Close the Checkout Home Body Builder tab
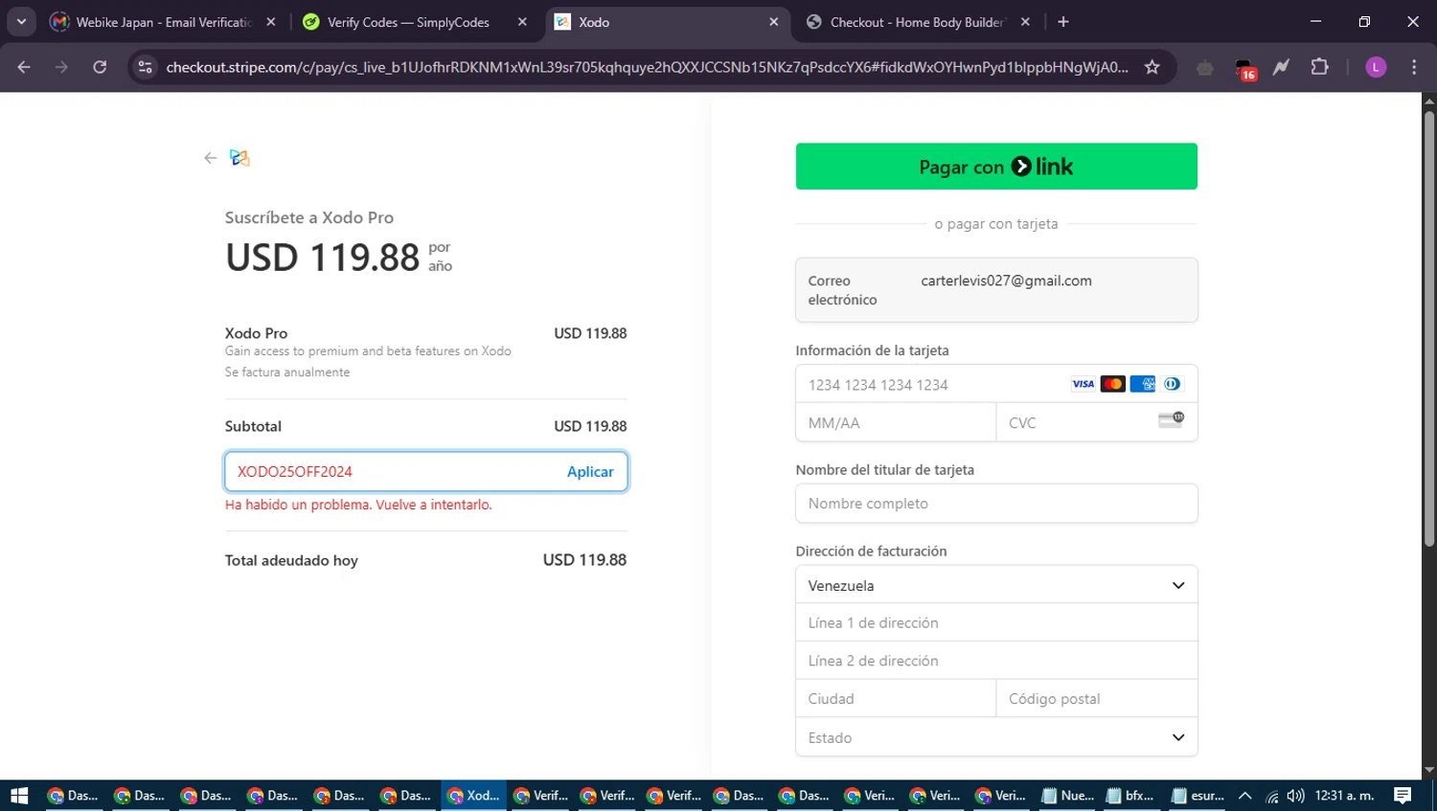 pos(1025,22)
